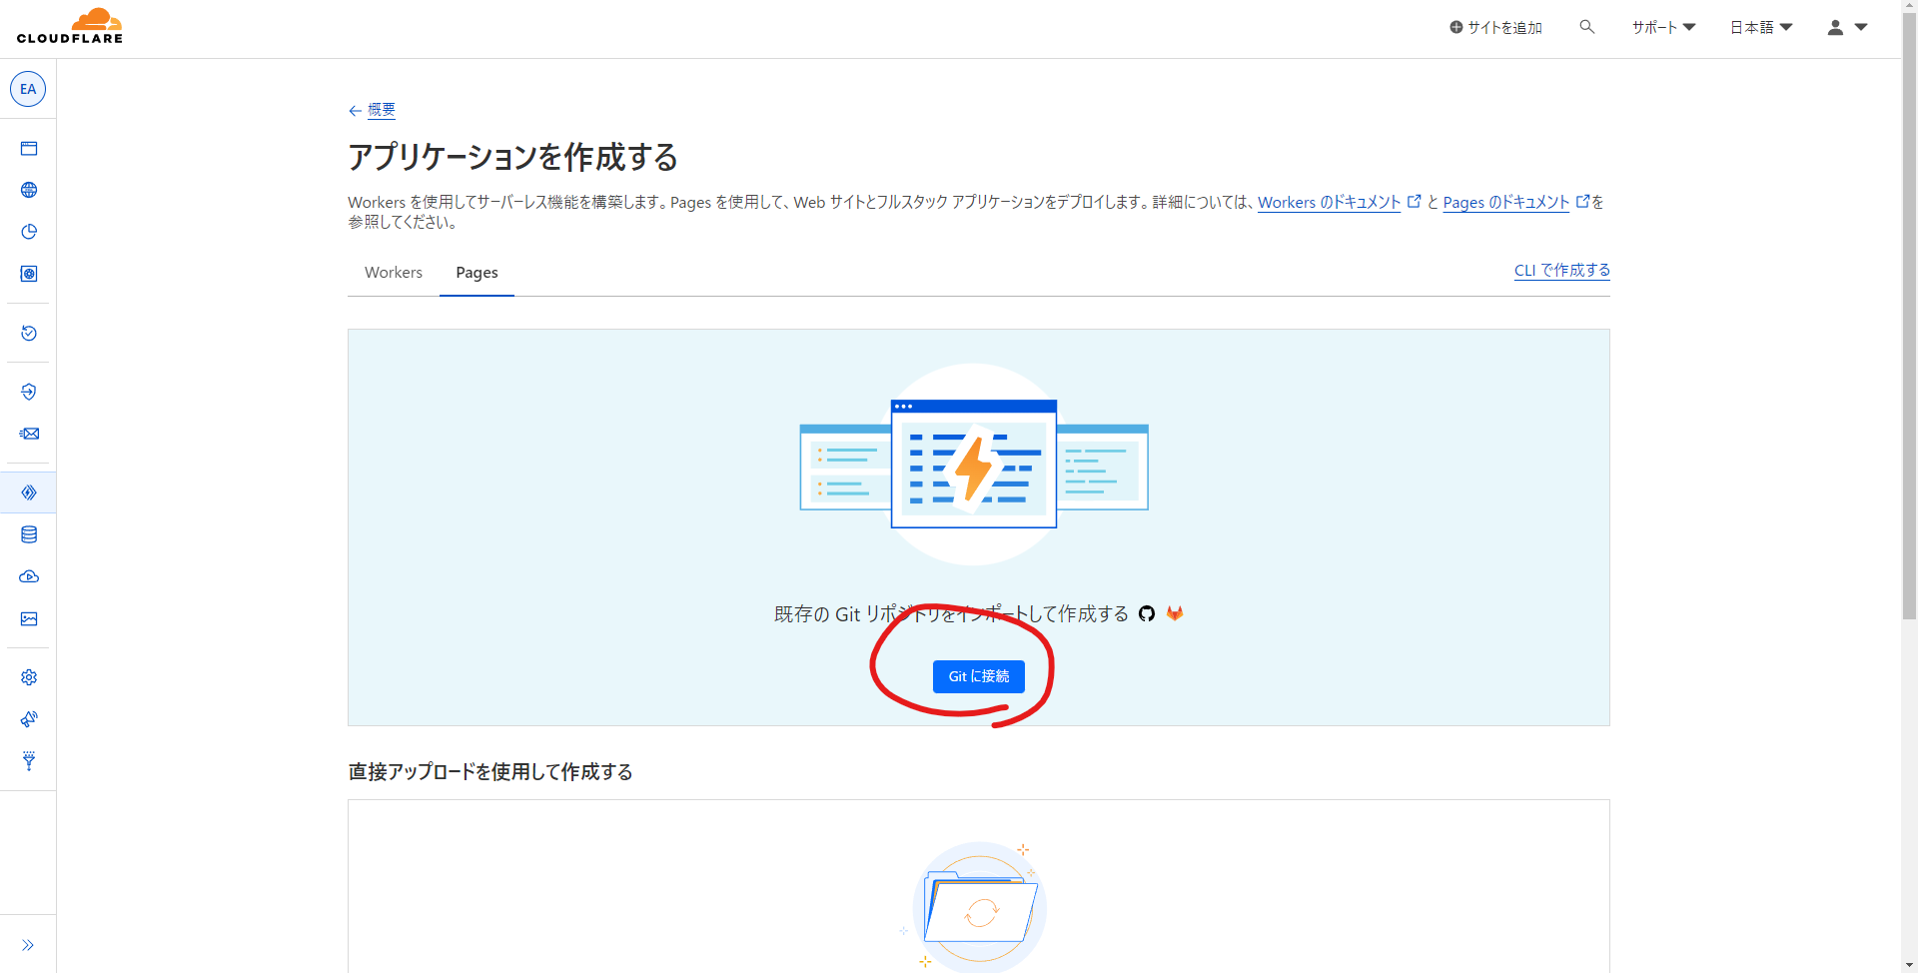Open the Images picture icon in sidebar
Screen dimensions: 1918x973
click(29, 619)
